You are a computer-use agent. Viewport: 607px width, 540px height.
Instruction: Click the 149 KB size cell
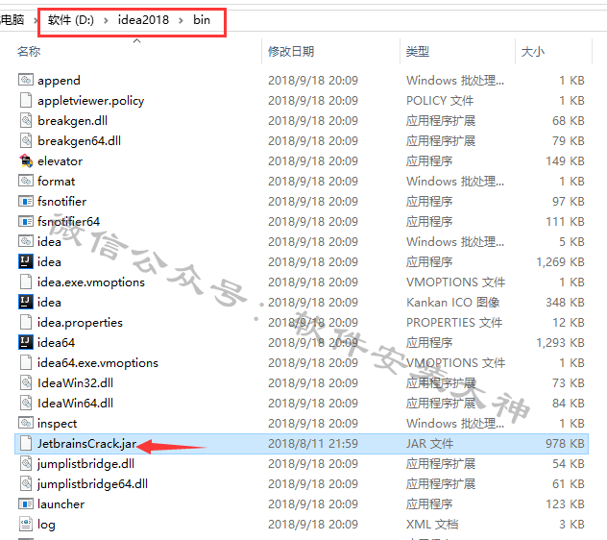click(565, 160)
